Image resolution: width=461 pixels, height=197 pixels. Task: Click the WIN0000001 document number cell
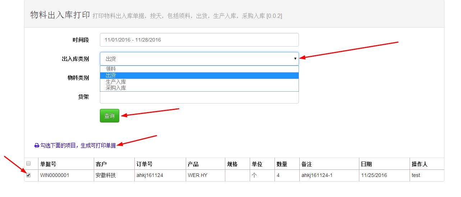(55, 176)
